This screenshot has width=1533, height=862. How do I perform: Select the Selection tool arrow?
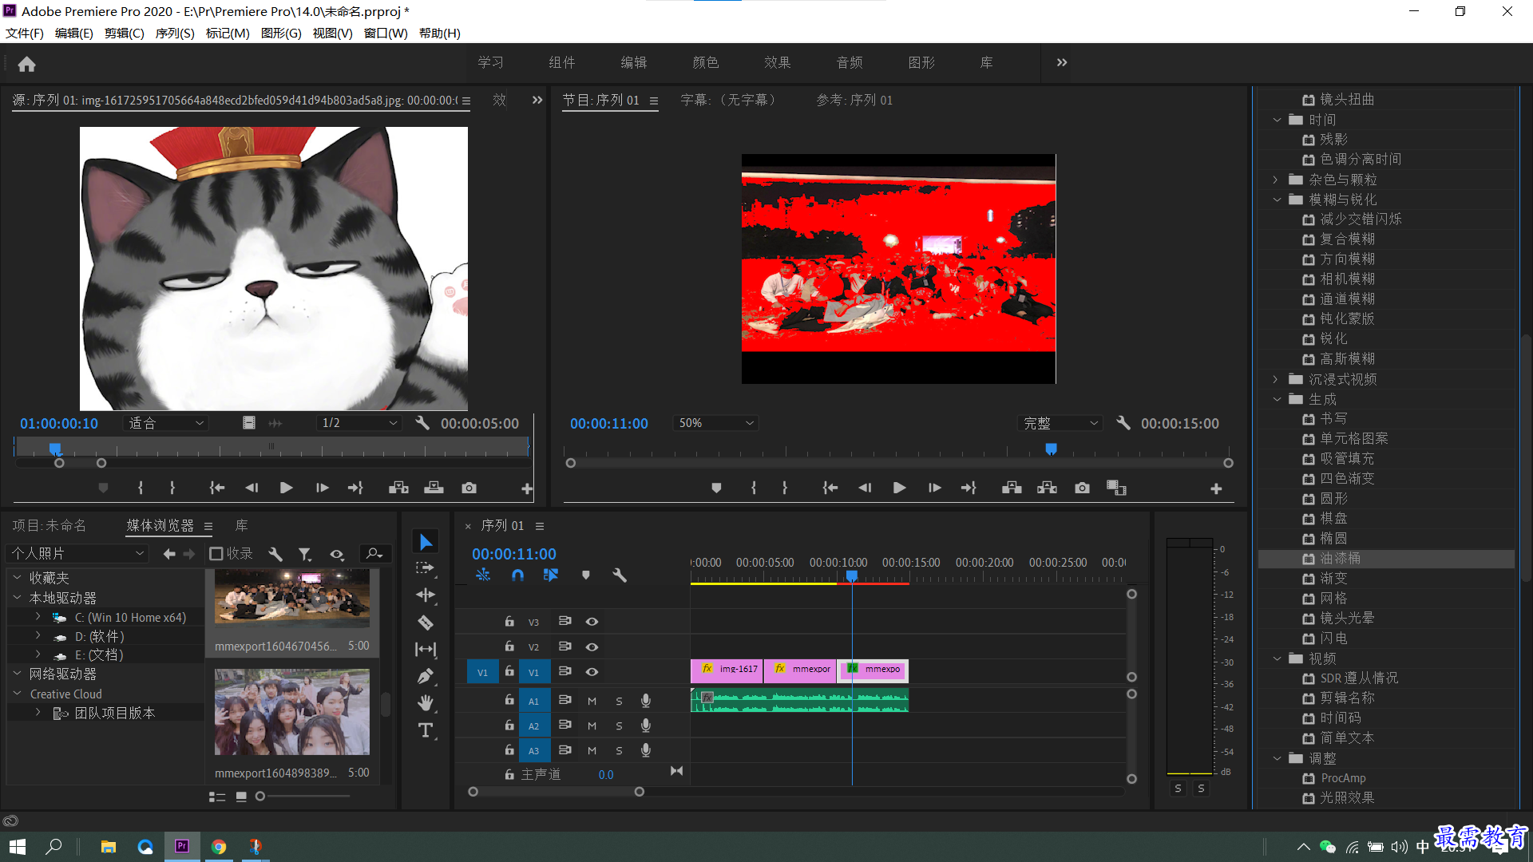click(x=426, y=542)
